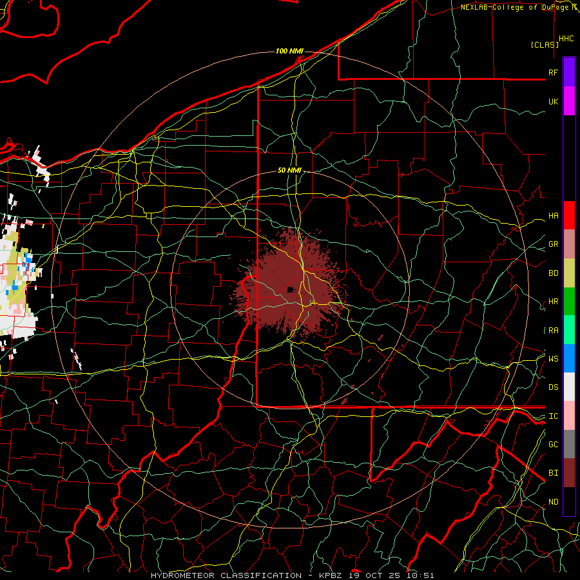Click the DS white legend swatch

point(569,387)
